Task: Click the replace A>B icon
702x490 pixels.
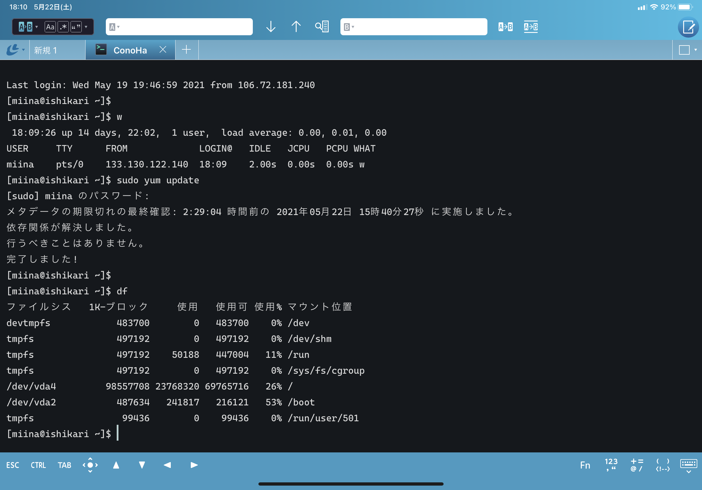Action: [x=505, y=27]
